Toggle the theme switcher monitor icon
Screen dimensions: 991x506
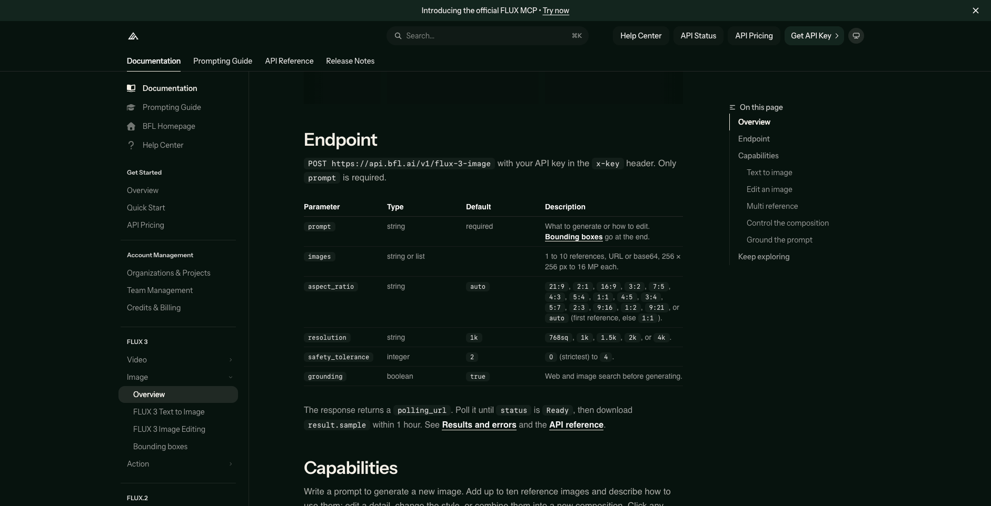coord(856,36)
